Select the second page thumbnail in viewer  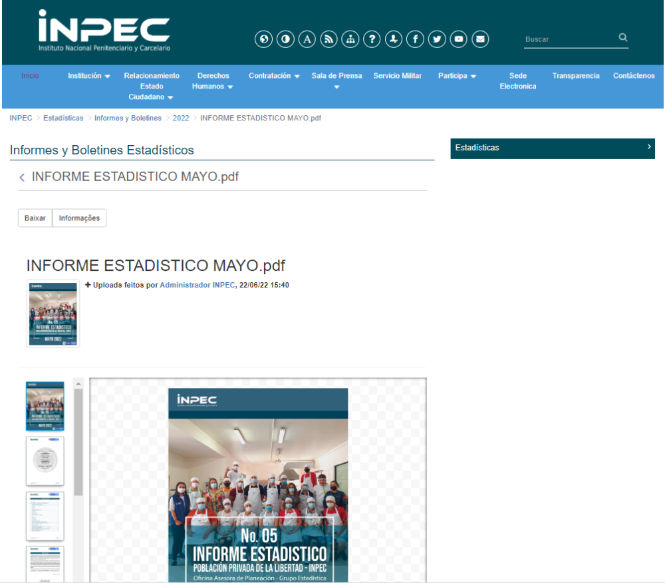point(45,461)
